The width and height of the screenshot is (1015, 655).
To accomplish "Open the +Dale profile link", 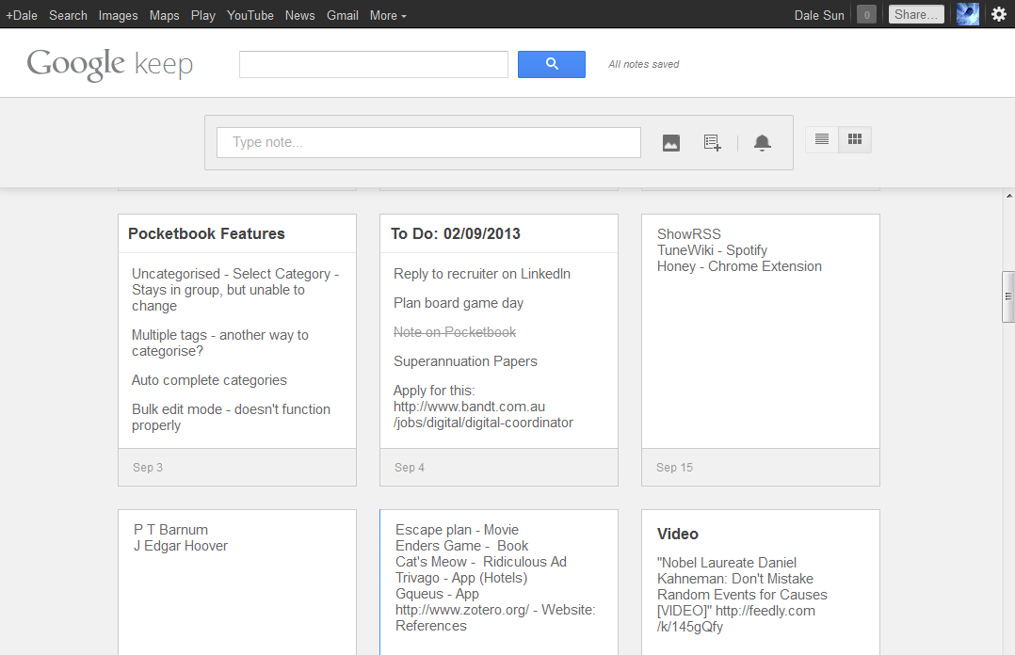I will pos(22,15).
